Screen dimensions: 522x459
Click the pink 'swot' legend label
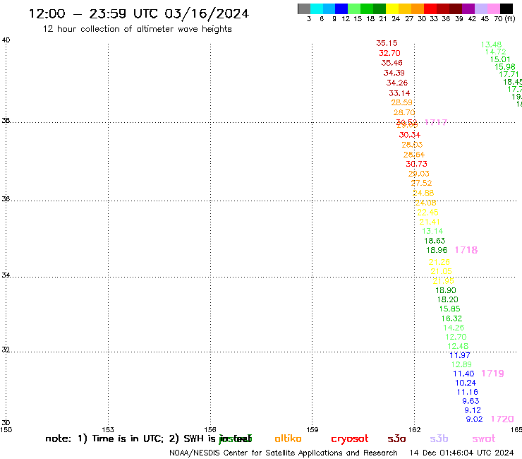(x=484, y=439)
